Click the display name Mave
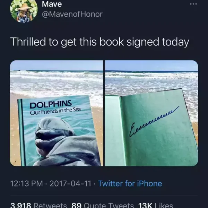208x208 pixels. pos(52,4)
